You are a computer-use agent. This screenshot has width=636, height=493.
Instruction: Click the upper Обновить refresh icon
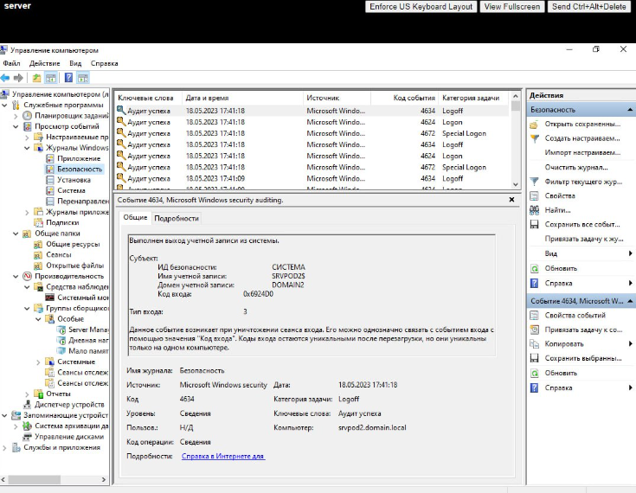pos(535,268)
